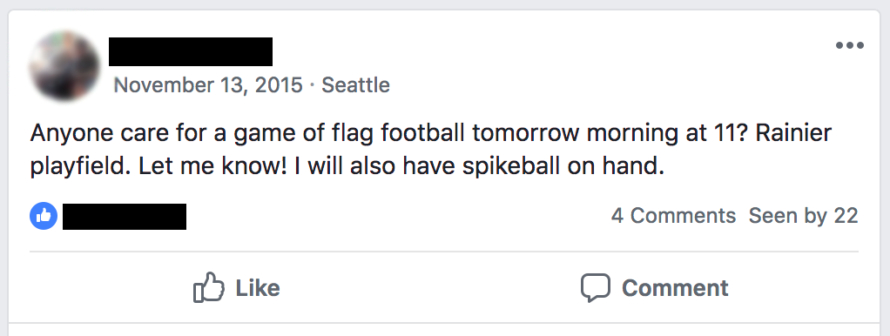This screenshot has height=336, width=890.
Task: Click the word 'spikeball' in the post
Action: pos(502,166)
